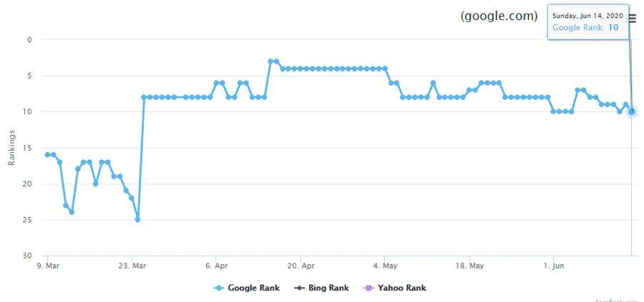Click the tooltip date Sunday, Jun 14, 2020
This screenshot has width=644, height=302.
pyautogui.click(x=588, y=16)
